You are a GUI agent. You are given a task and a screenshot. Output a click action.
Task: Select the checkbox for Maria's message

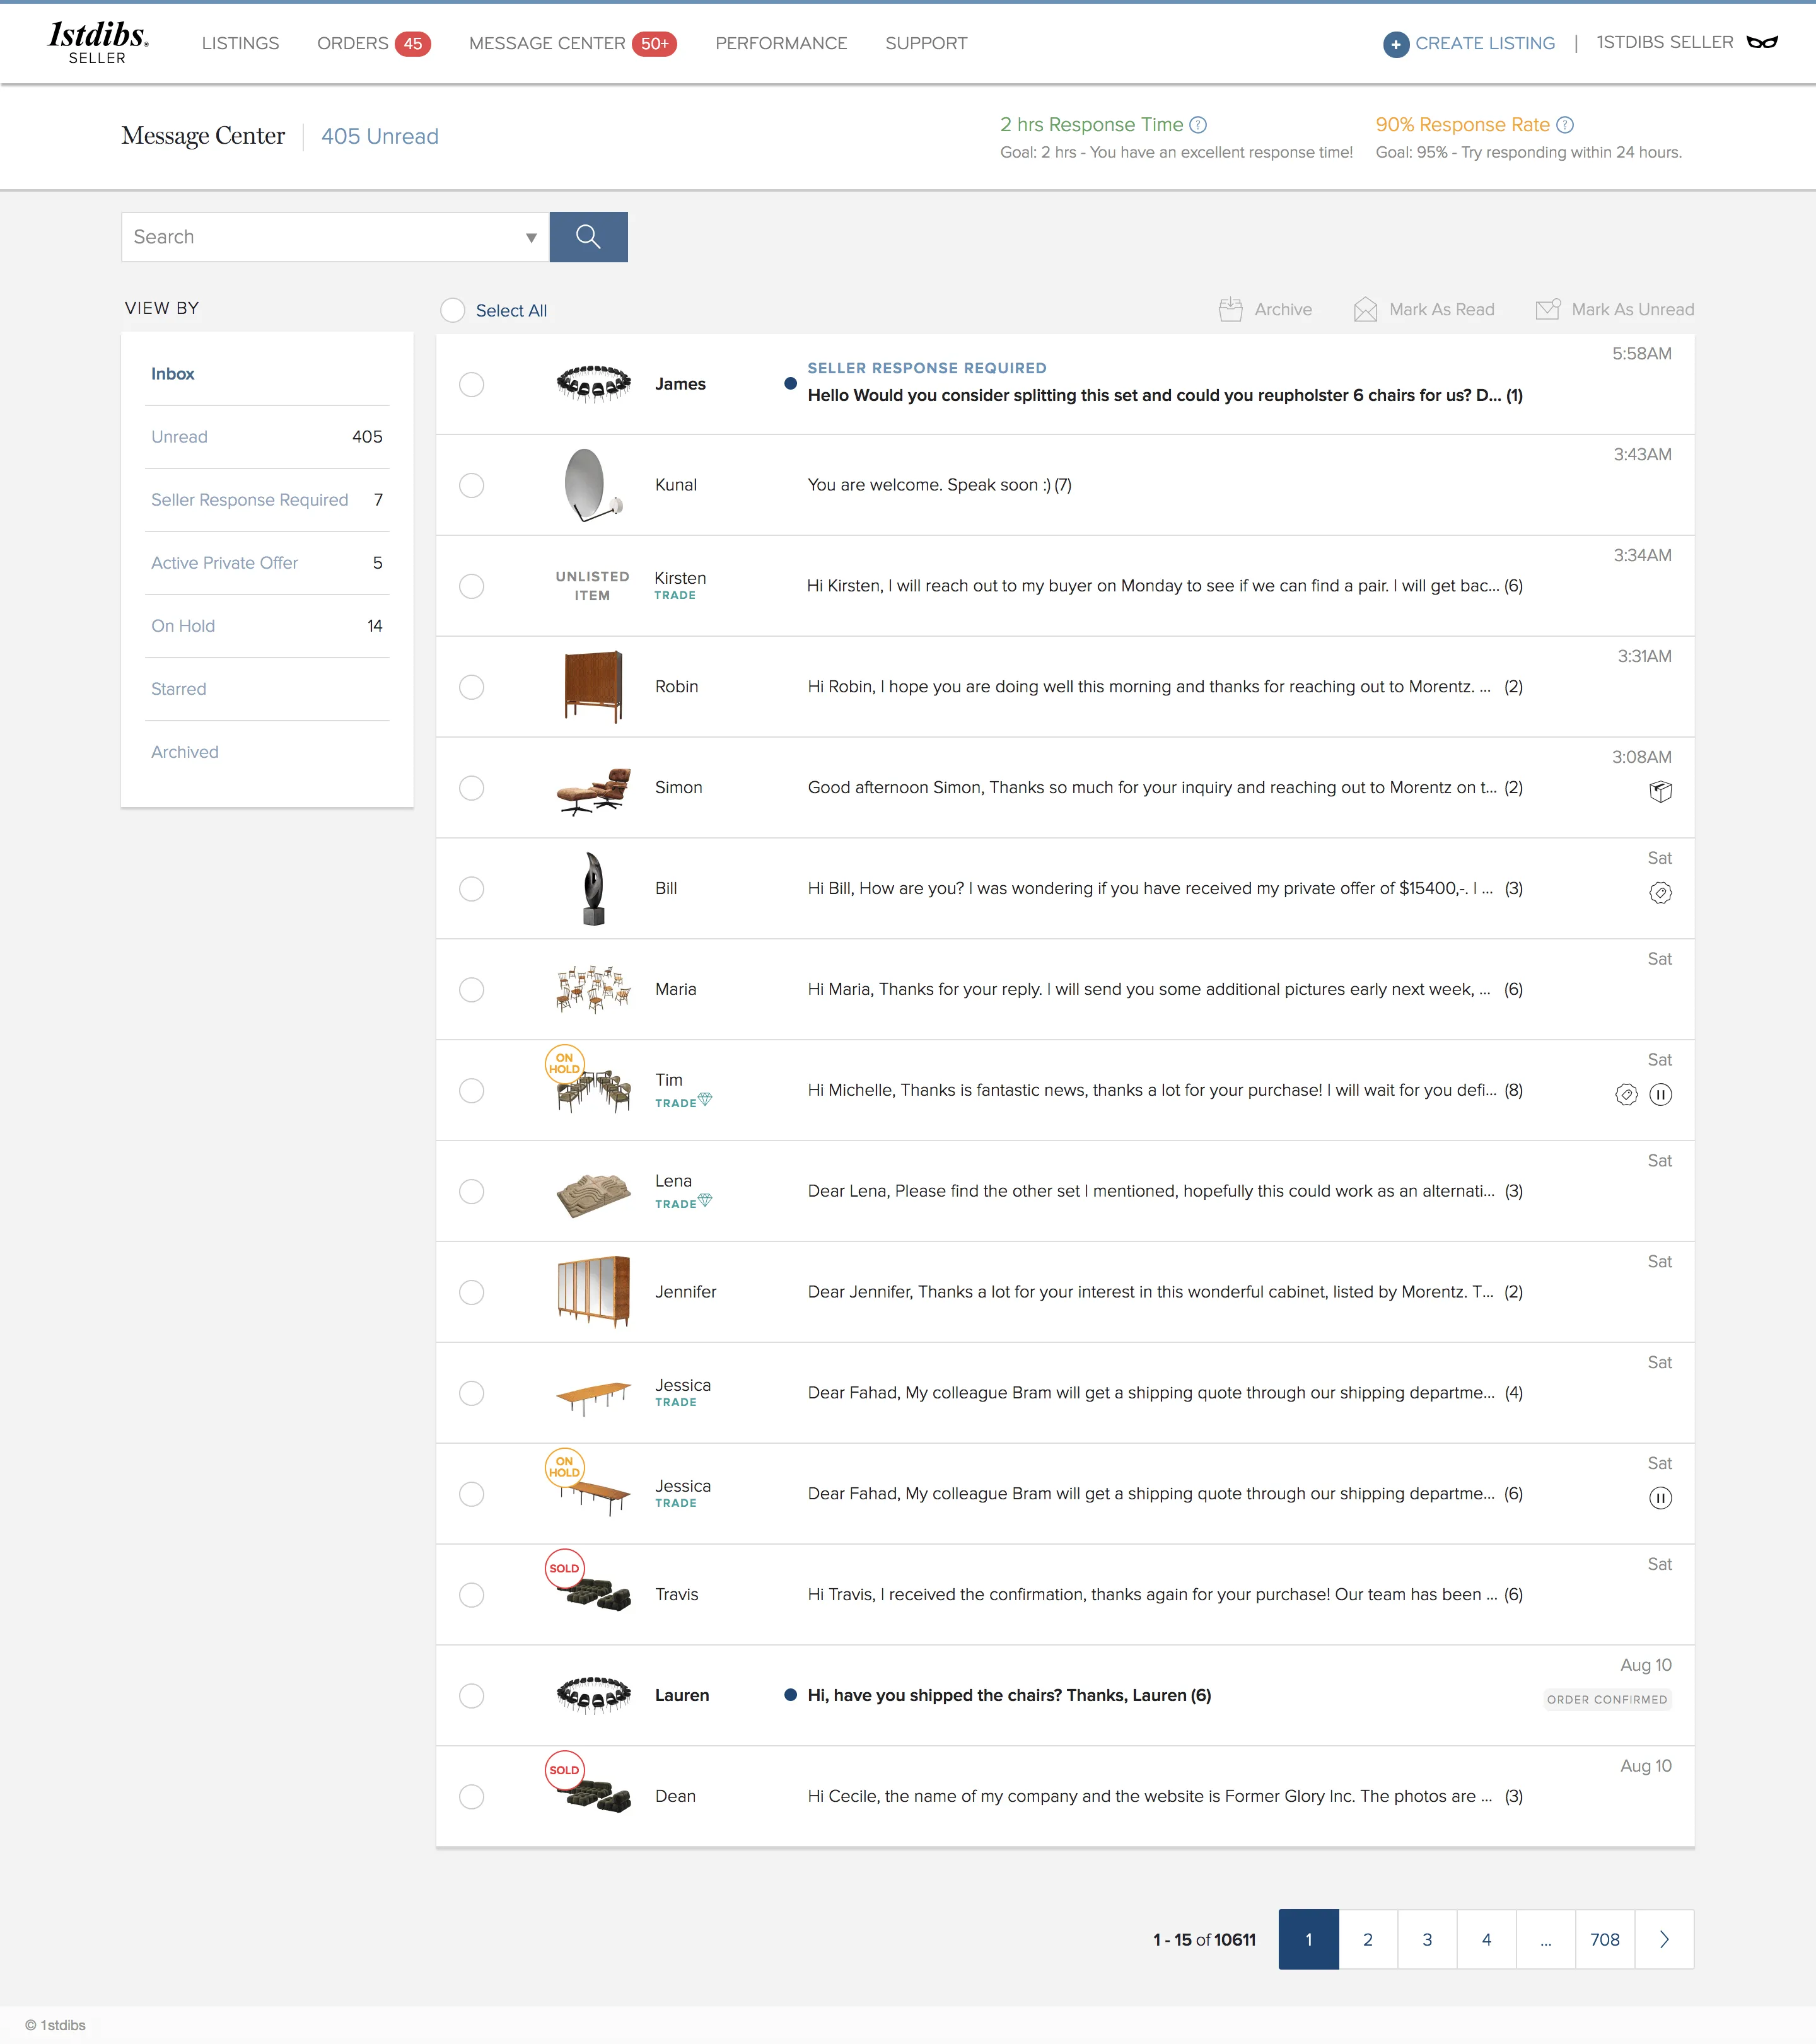click(x=472, y=990)
